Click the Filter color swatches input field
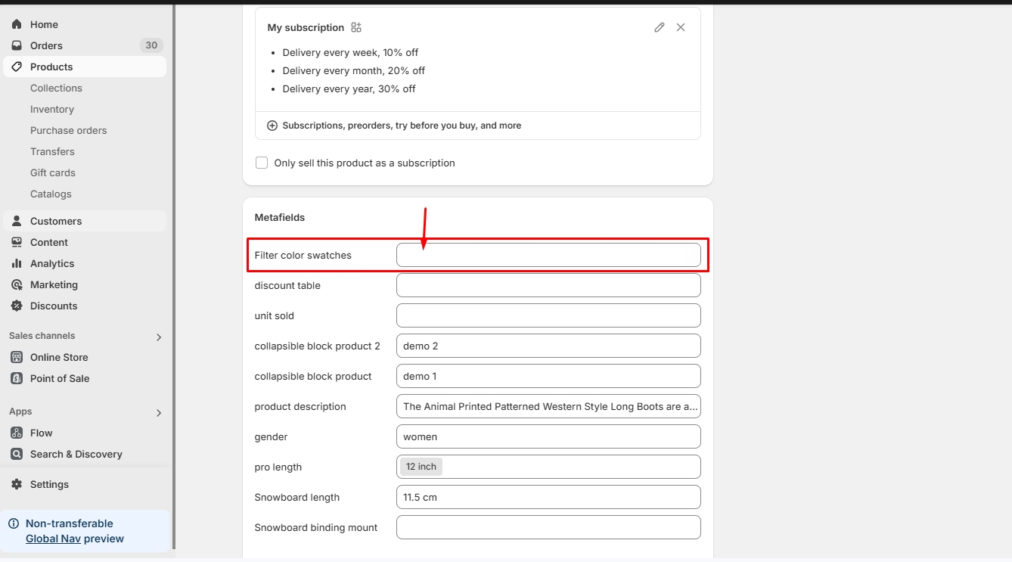The image size is (1012, 562). [x=548, y=255]
